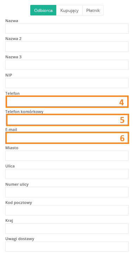The image size is (135, 258).
Task: Select the Kraj input field
Action: 67,229
